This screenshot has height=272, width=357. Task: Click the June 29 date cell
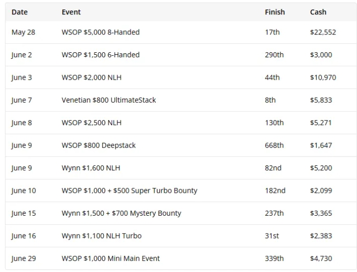[x=23, y=259]
